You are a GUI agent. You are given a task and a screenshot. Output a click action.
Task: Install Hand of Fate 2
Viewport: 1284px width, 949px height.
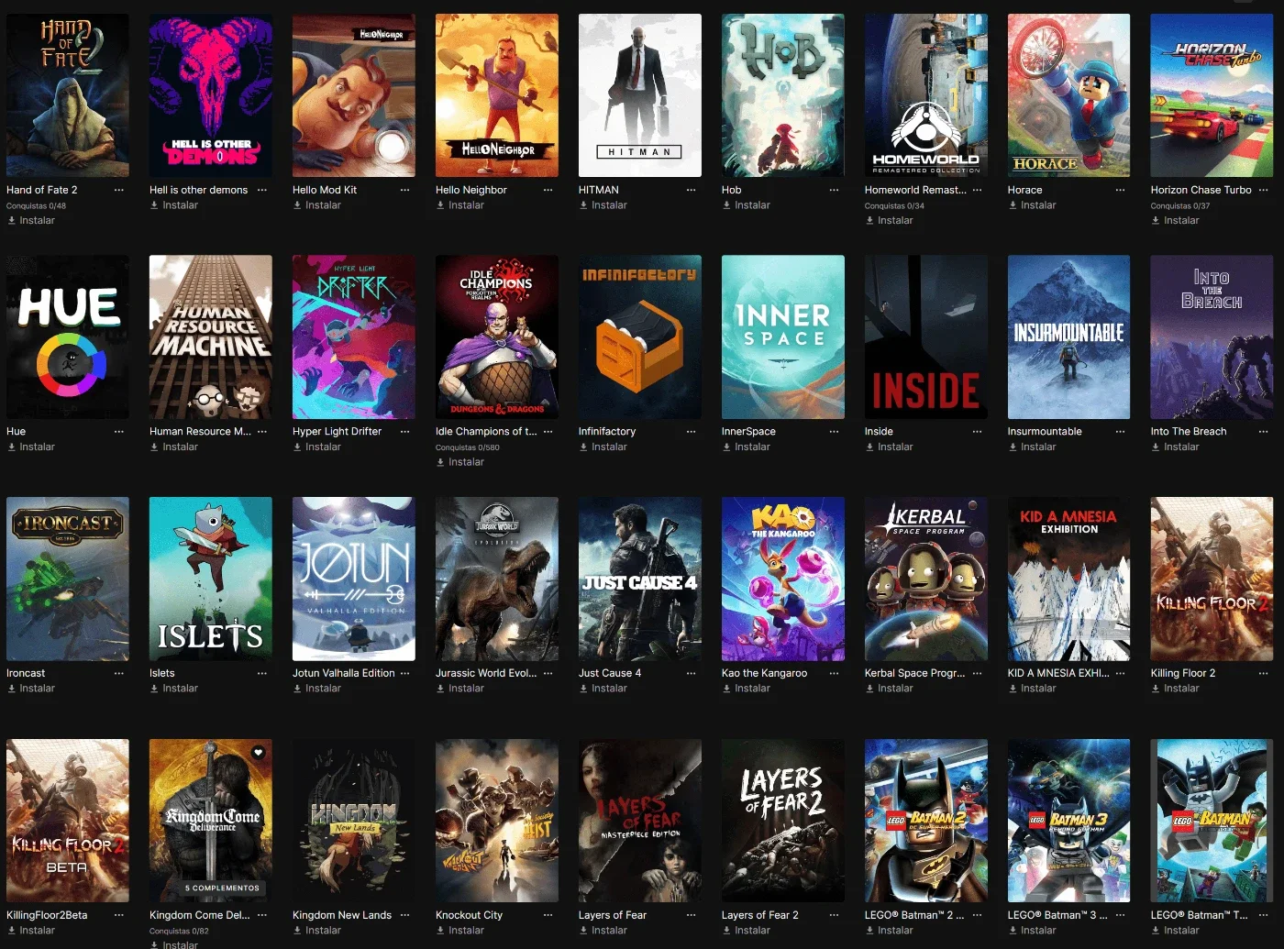pos(31,220)
